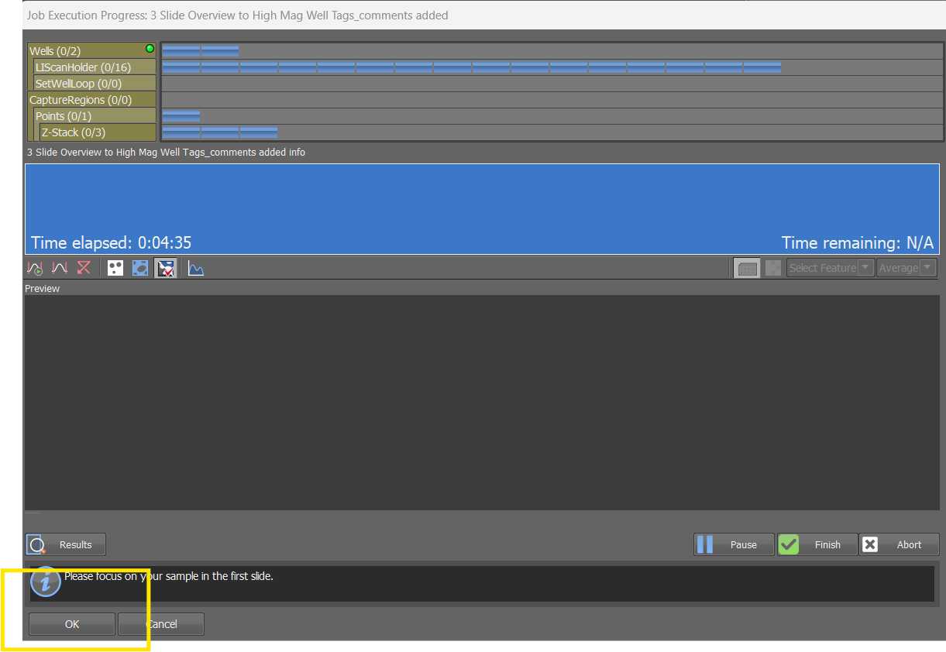Click the red crossed-arrows icon
This screenshot has height=652, width=946.
tap(84, 268)
